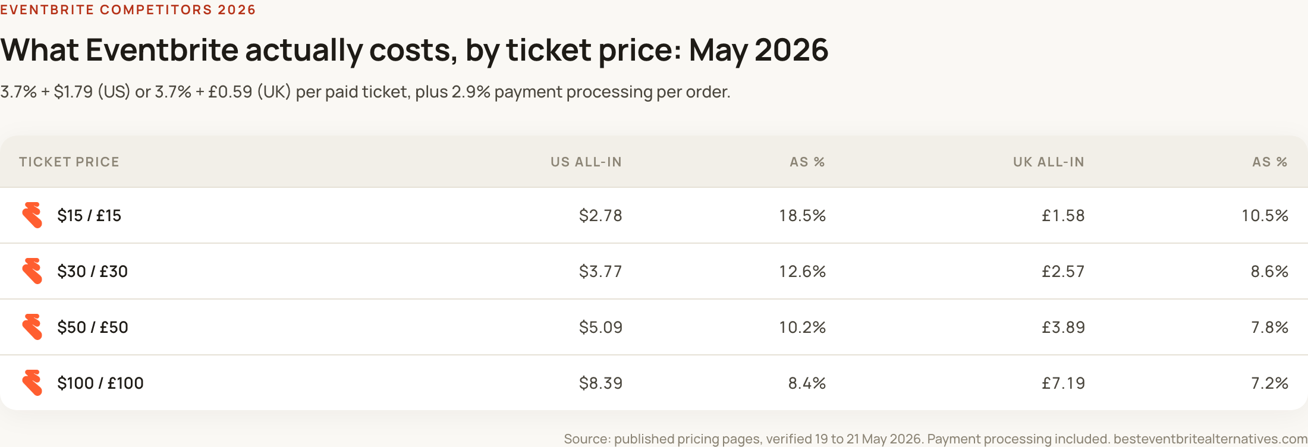Viewport: 1308px width, 447px height.
Task: Open besteventbritealternatives.com source link
Action: (1210, 439)
